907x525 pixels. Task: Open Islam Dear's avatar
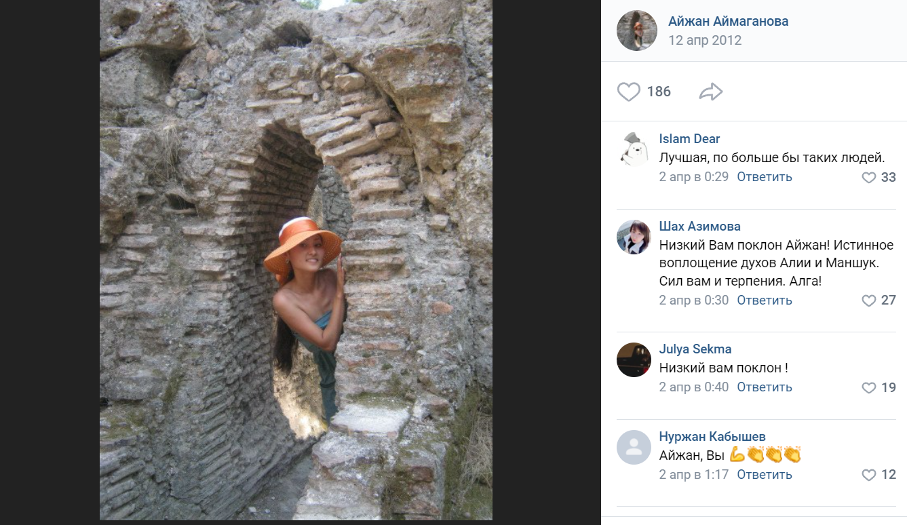point(634,149)
